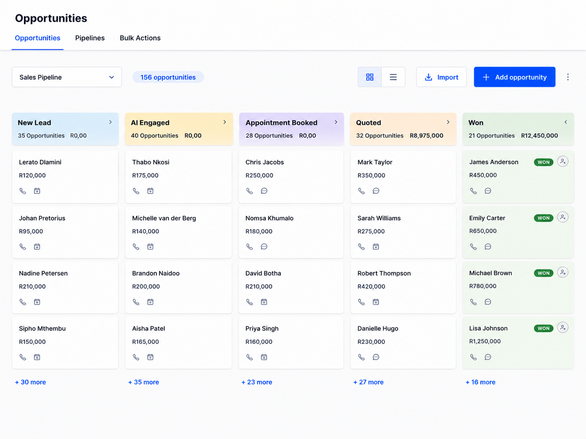Click the R12,450,000 Won total
The image size is (586, 439).
tap(539, 135)
